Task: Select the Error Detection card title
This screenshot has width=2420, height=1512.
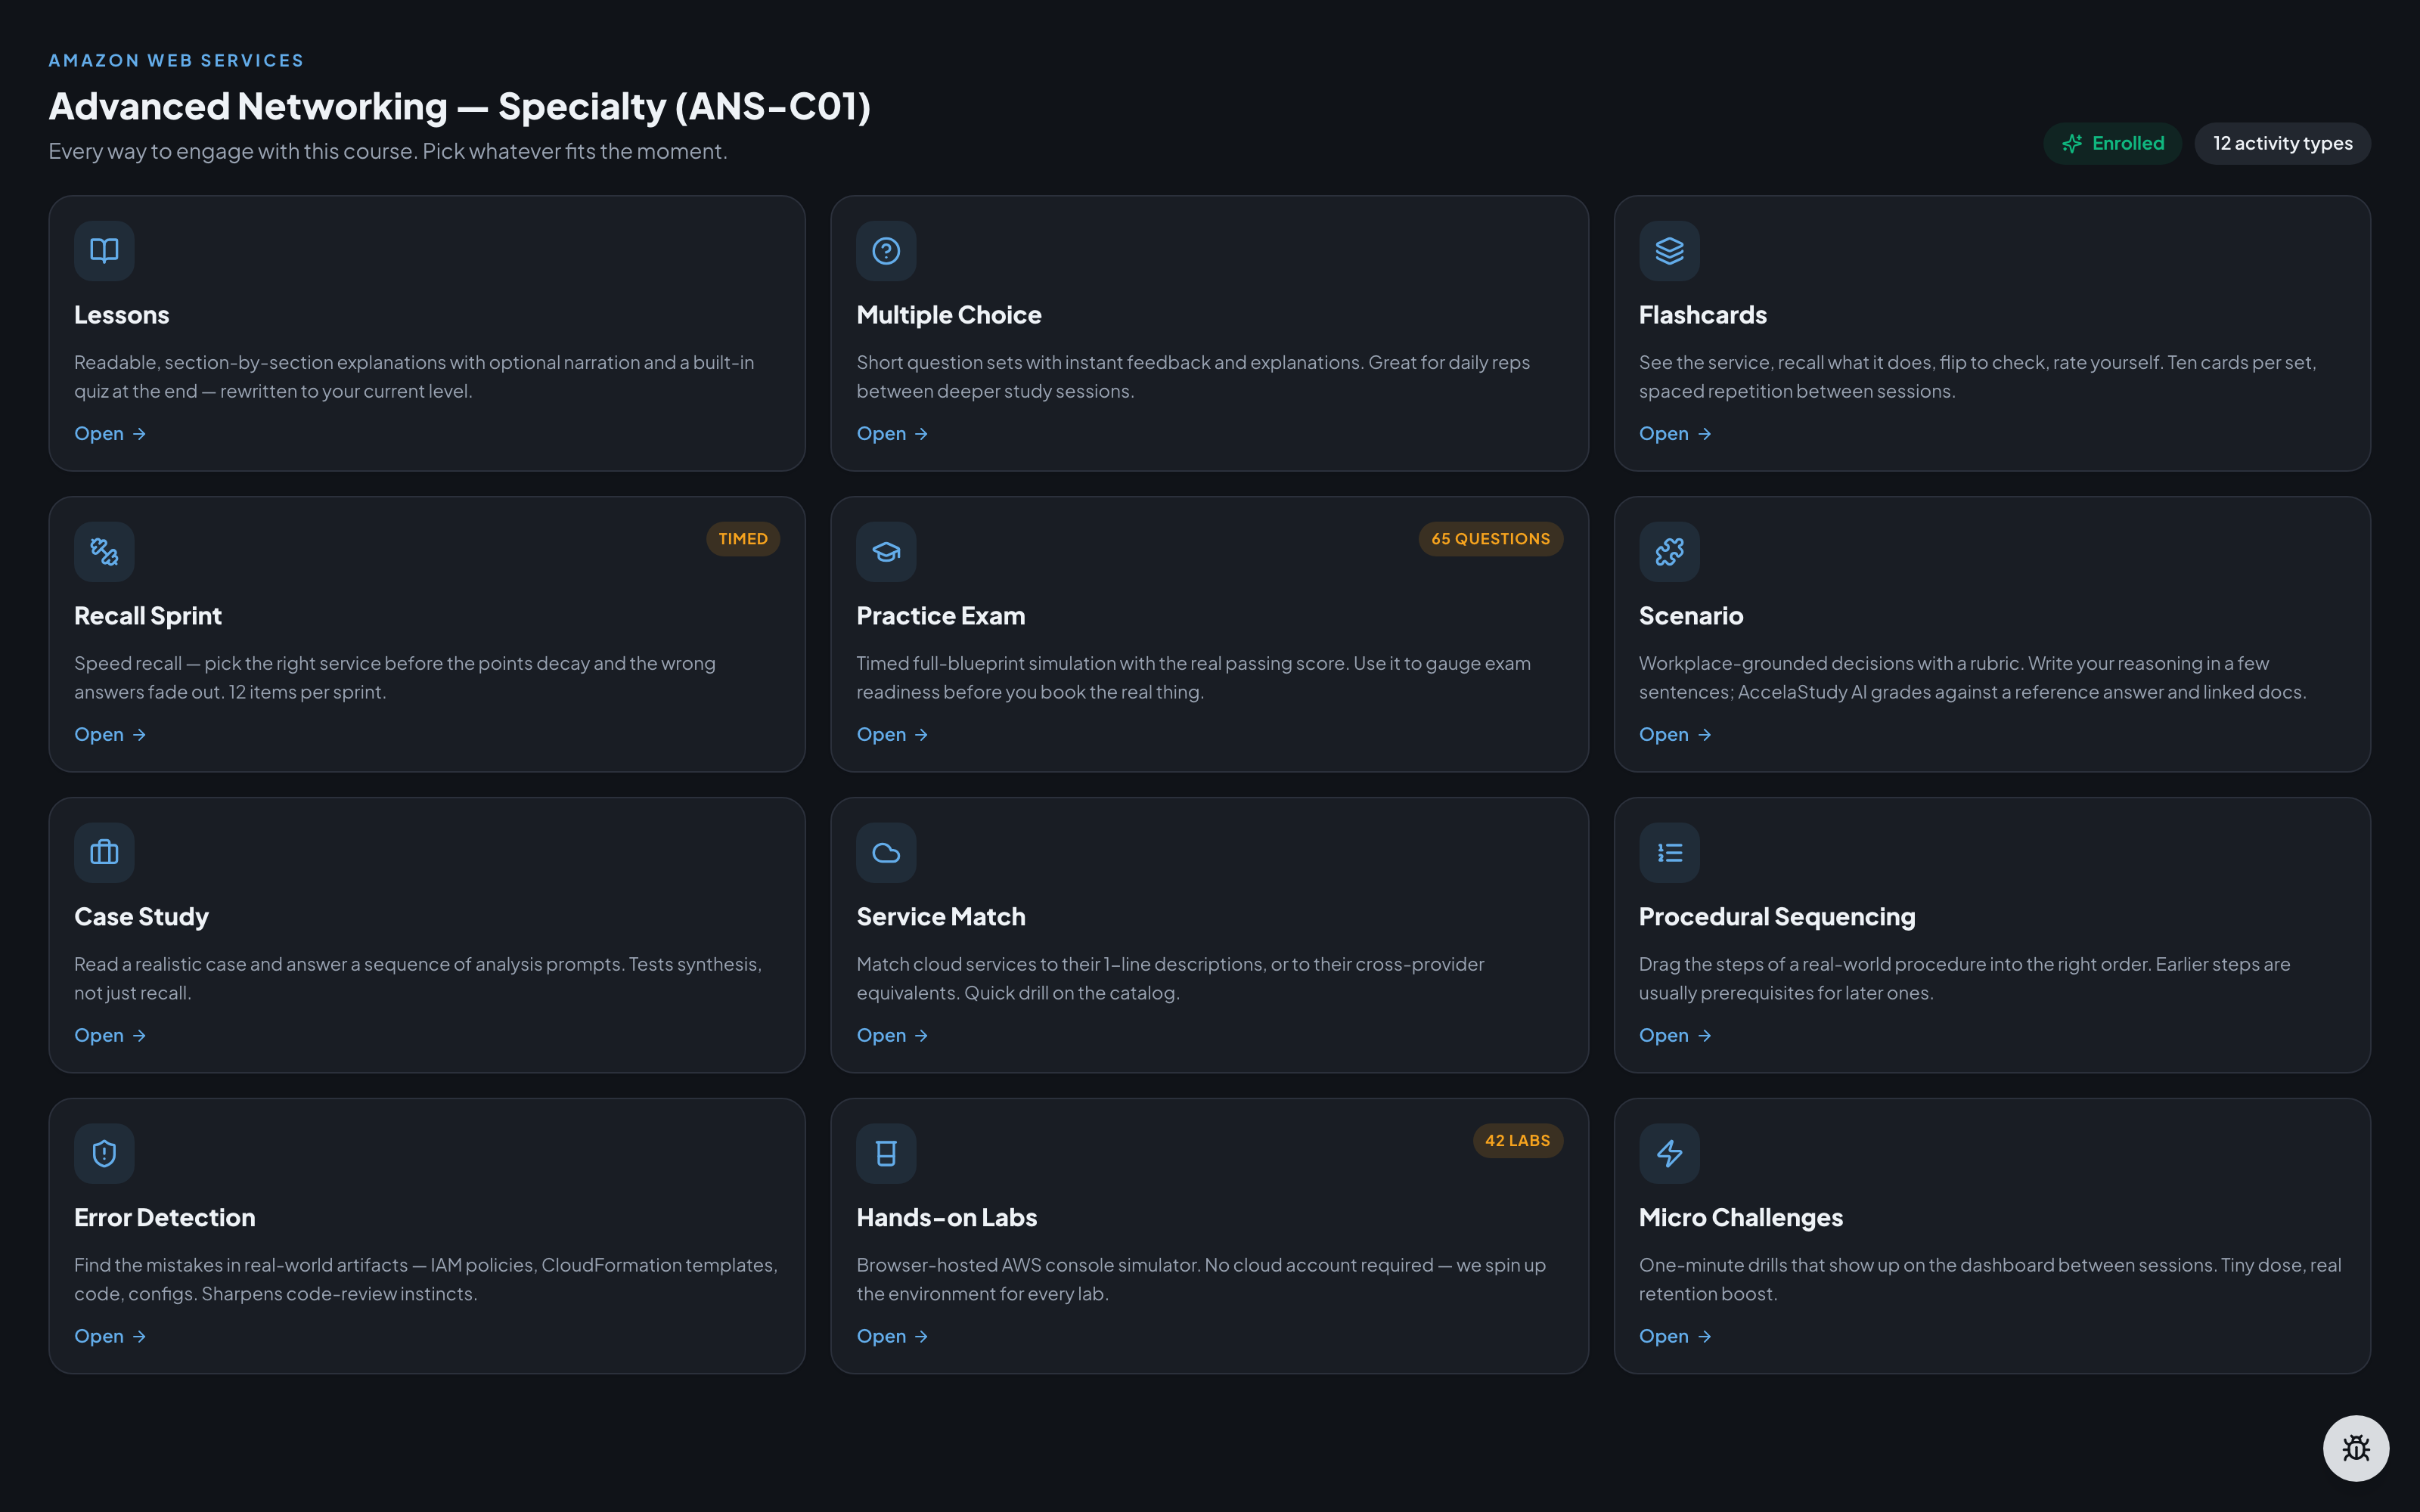Action: coord(165,1218)
